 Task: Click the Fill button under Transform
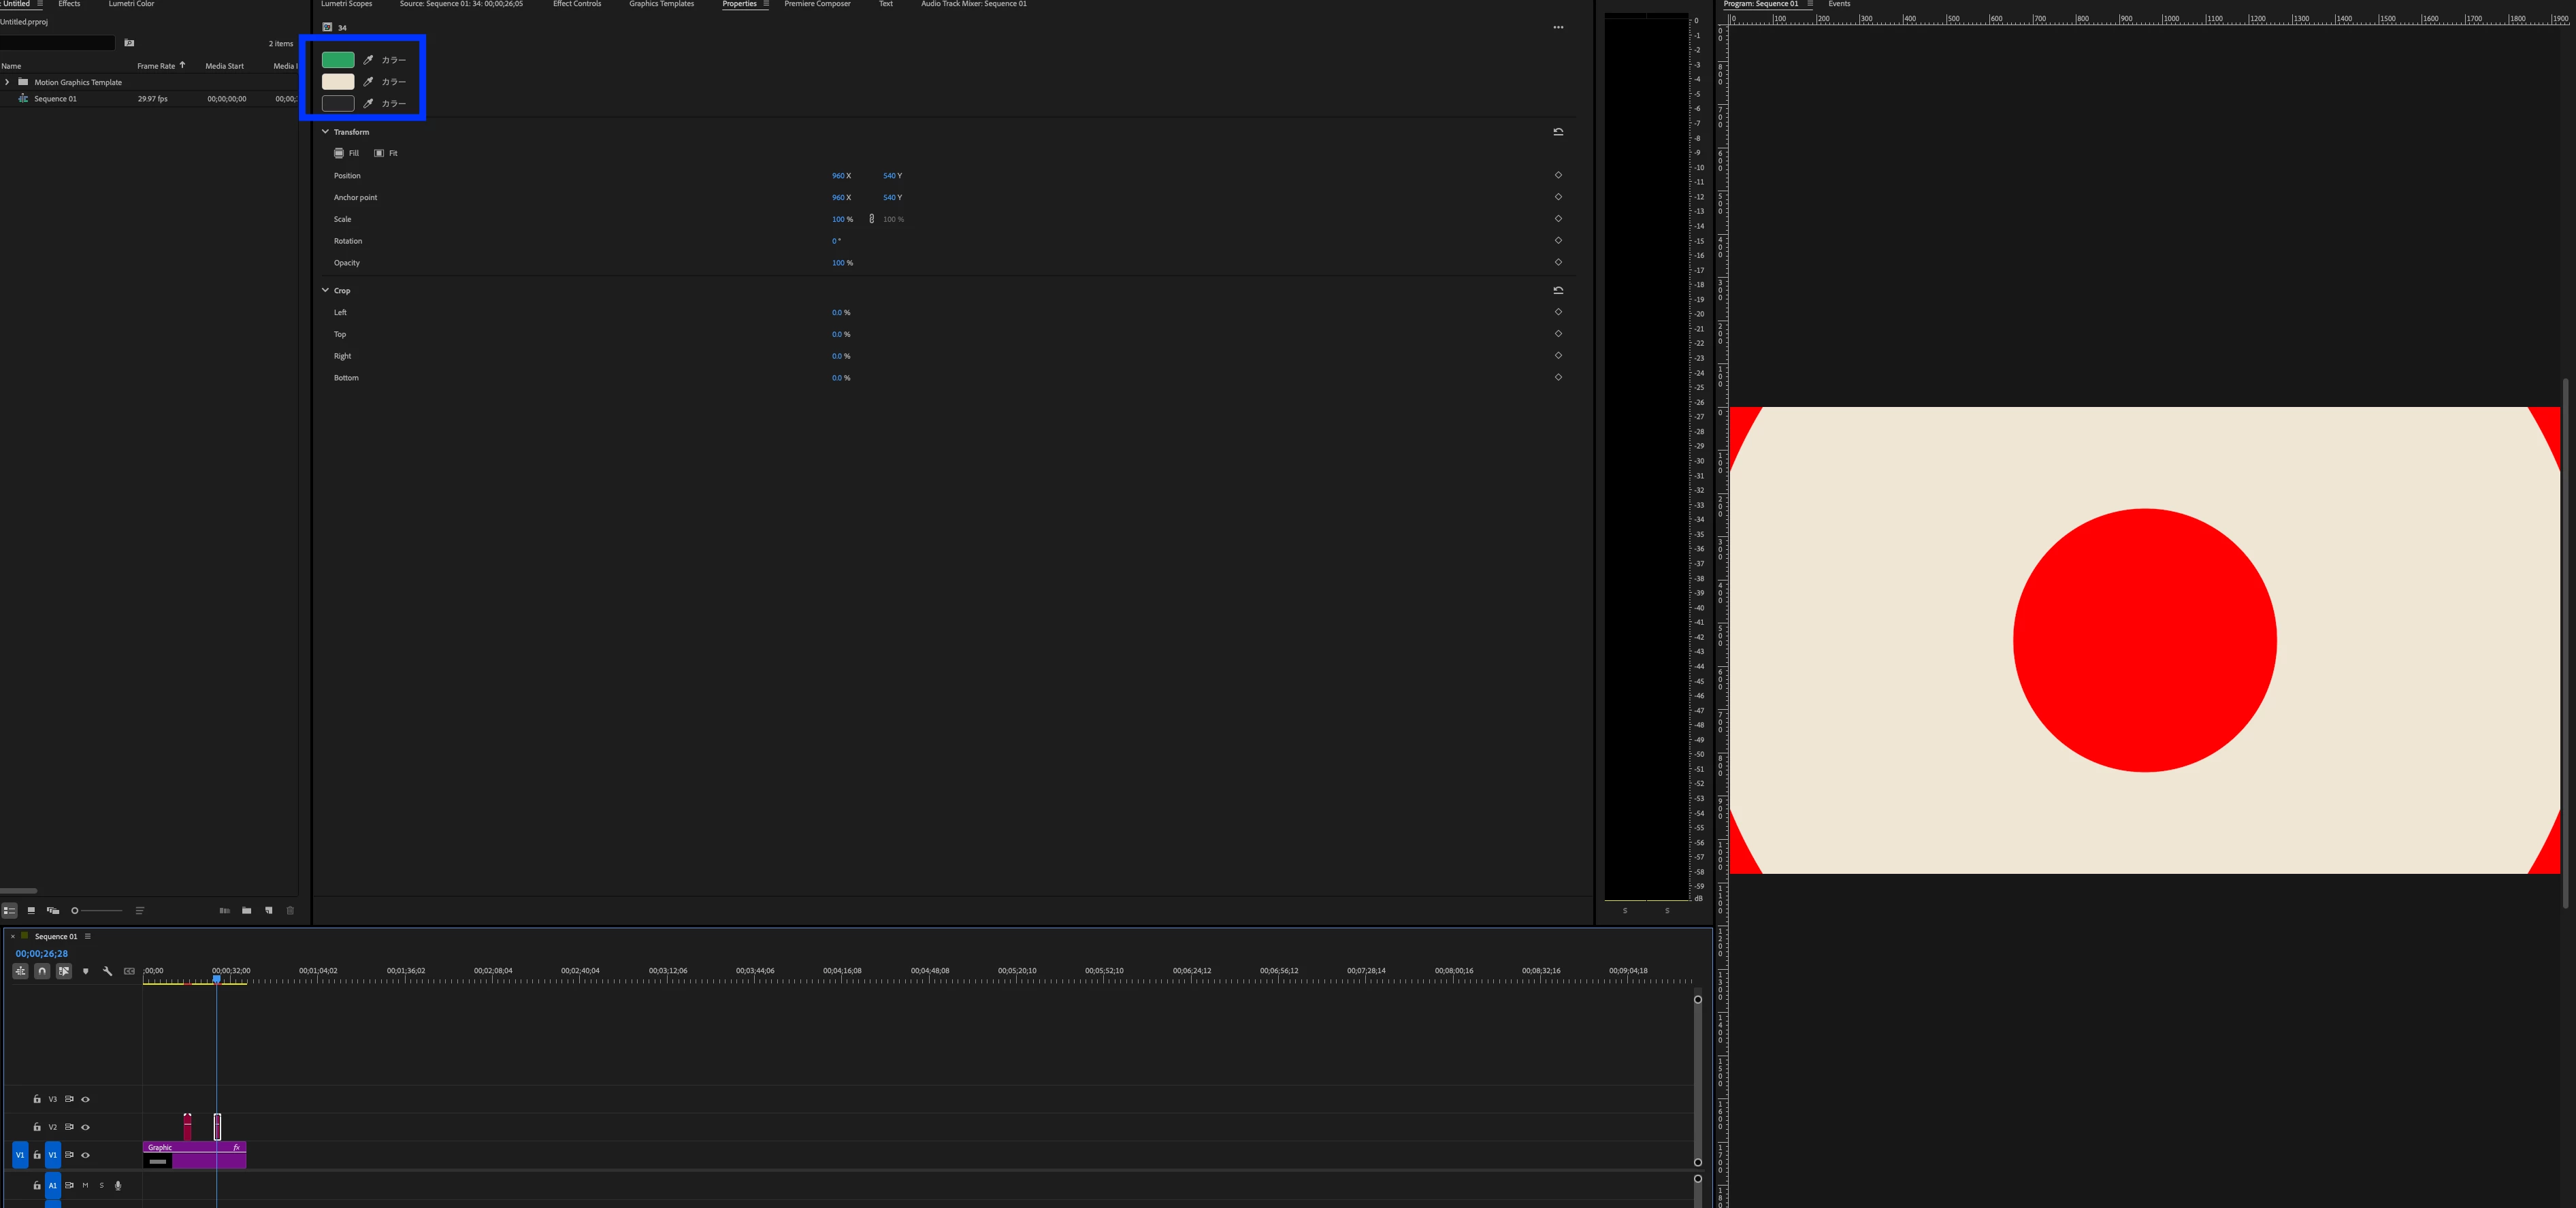click(x=346, y=153)
